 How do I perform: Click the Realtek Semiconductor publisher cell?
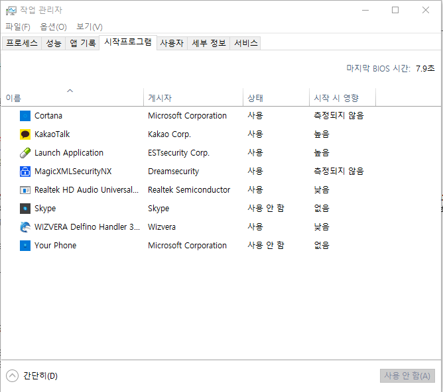click(189, 190)
